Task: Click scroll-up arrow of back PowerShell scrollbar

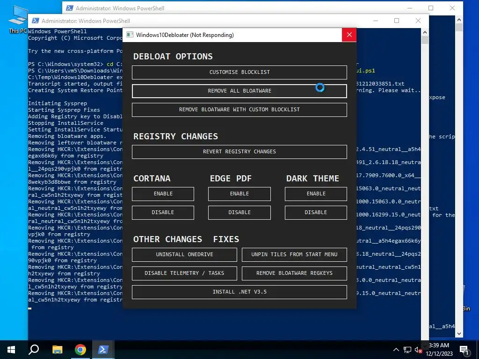Action: click(x=459, y=19)
